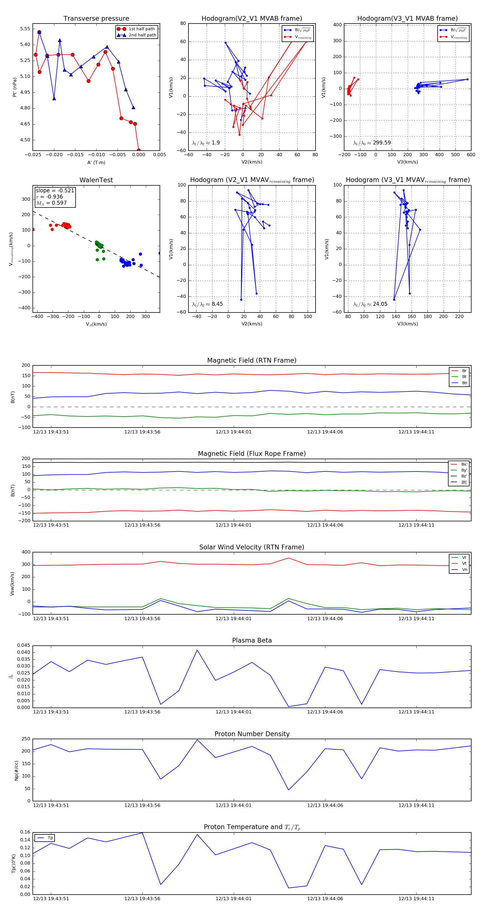The height and width of the screenshot is (924, 504).
Task: Click '12/13 19:43:51' tick under Proton Temperature plot
Action: 51,899
